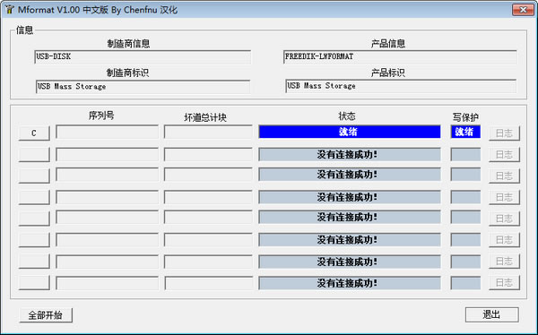Click the 坏道总计块 field in the C row
Screen dimensions: 538x335
coord(208,132)
